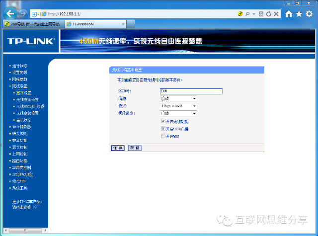Click the SSID号 text field

click(191, 91)
